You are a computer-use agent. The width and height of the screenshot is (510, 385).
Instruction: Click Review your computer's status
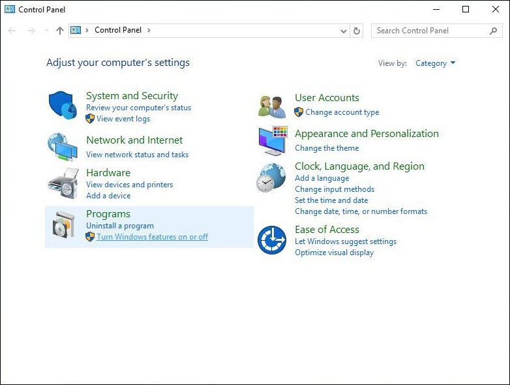[138, 108]
